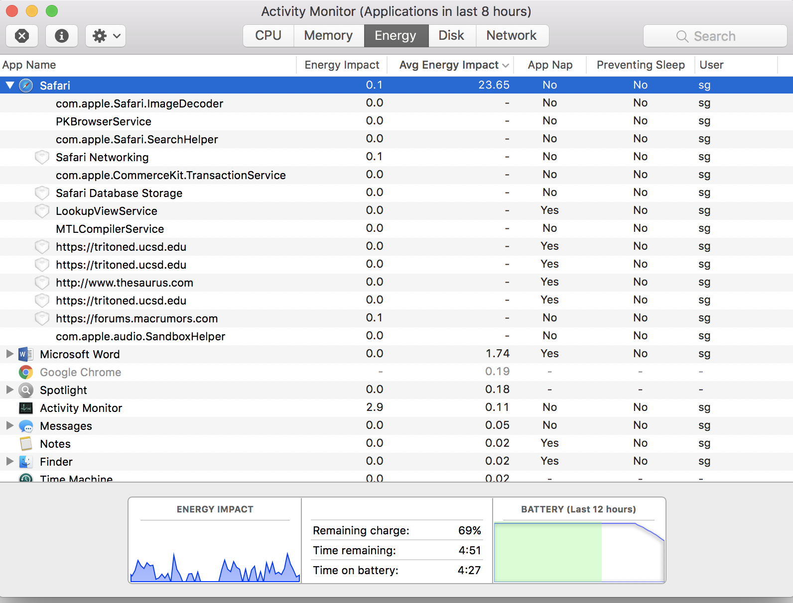Click the Messages speech bubble icon
The image size is (793, 603).
point(26,426)
